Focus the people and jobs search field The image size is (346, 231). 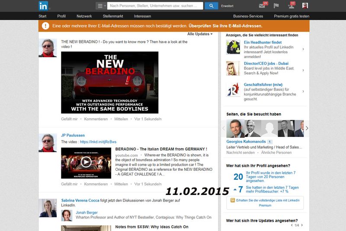(x=155, y=6)
